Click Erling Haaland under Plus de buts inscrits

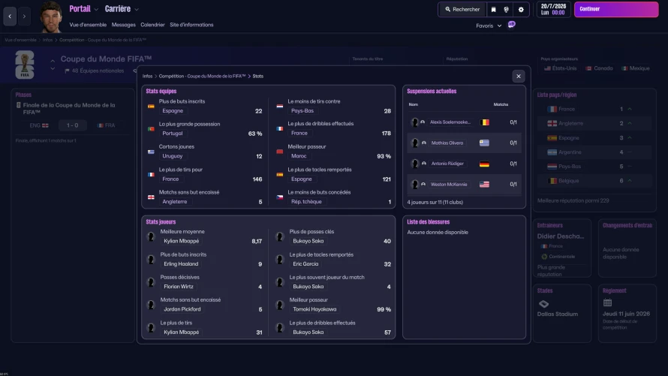coord(181,264)
